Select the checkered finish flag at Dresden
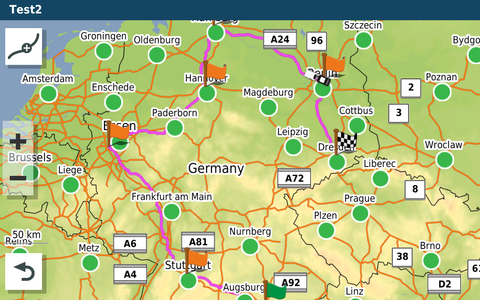This screenshot has height=300, width=480. pos(345,141)
